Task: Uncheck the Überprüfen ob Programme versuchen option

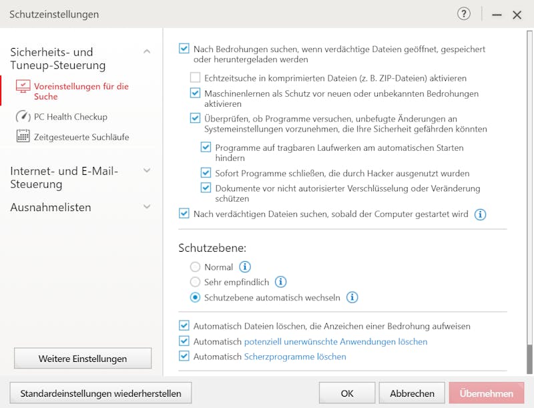Action: click(x=195, y=118)
